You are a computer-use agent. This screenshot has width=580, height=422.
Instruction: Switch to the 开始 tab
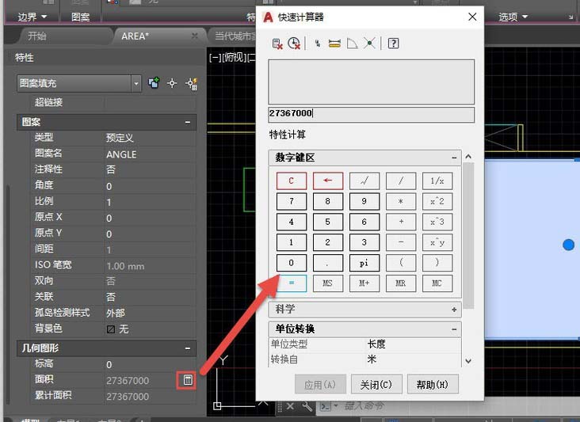[x=37, y=36]
